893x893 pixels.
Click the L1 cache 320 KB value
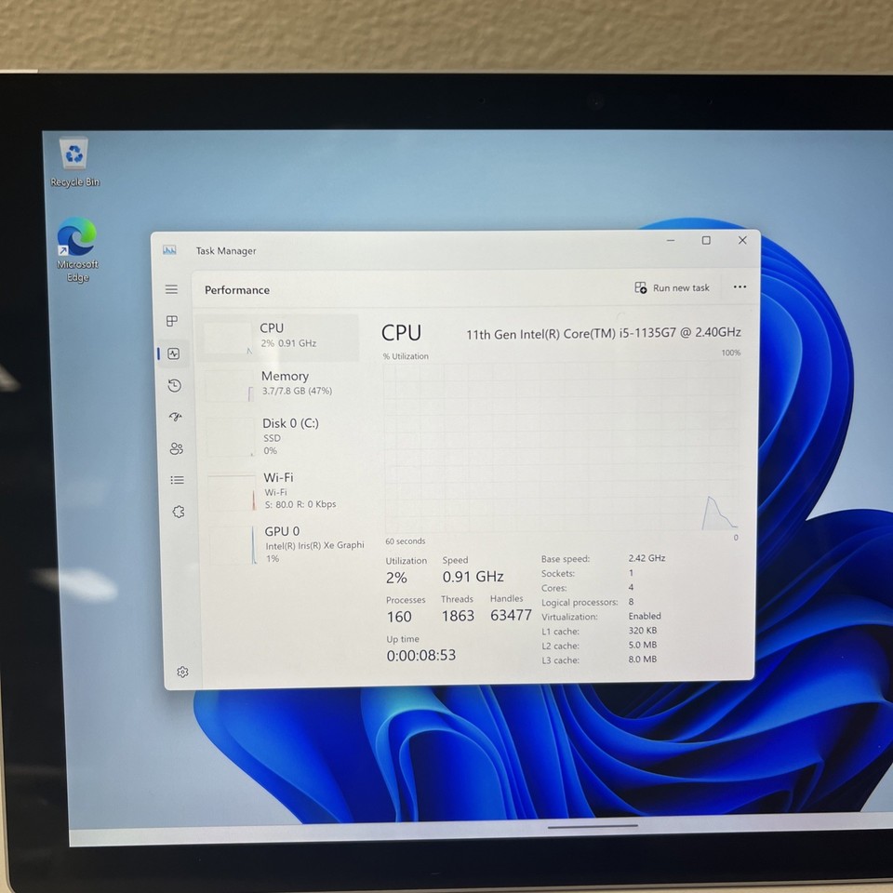643,631
